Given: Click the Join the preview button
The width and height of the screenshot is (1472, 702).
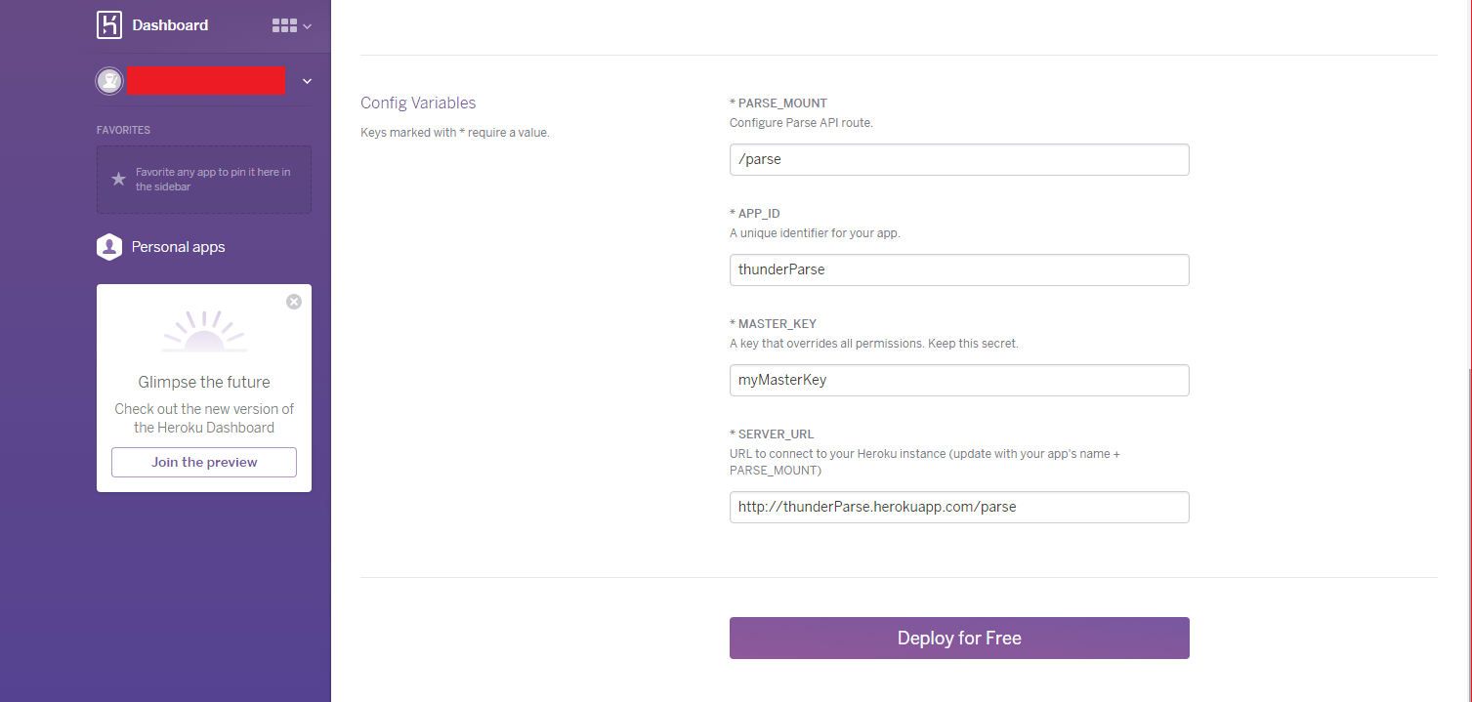Looking at the screenshot, I should click(204, 462).
